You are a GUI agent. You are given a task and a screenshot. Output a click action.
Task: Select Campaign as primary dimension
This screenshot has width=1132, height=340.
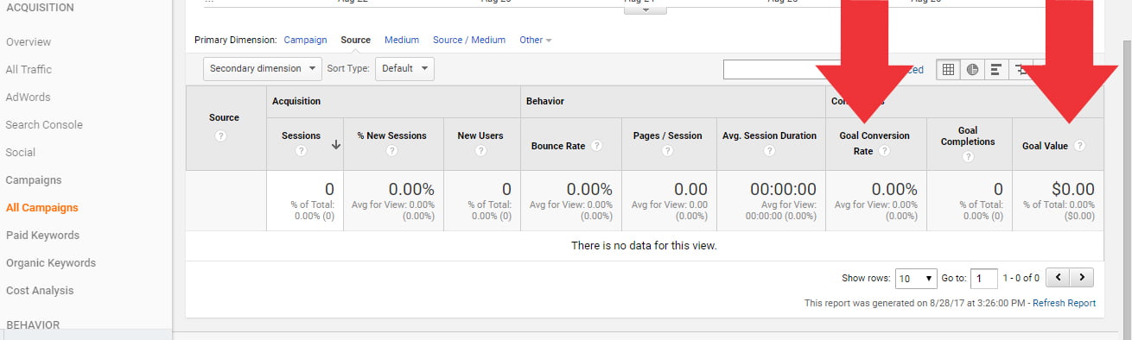pyautogui.click(x=305, y=40)
